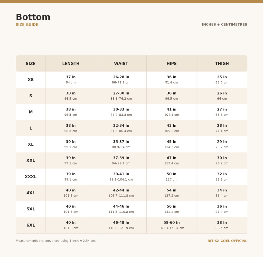Screen dimensions: 263x257
Task: Click the 37 in length cell
Action: click(x=71, y=80)
